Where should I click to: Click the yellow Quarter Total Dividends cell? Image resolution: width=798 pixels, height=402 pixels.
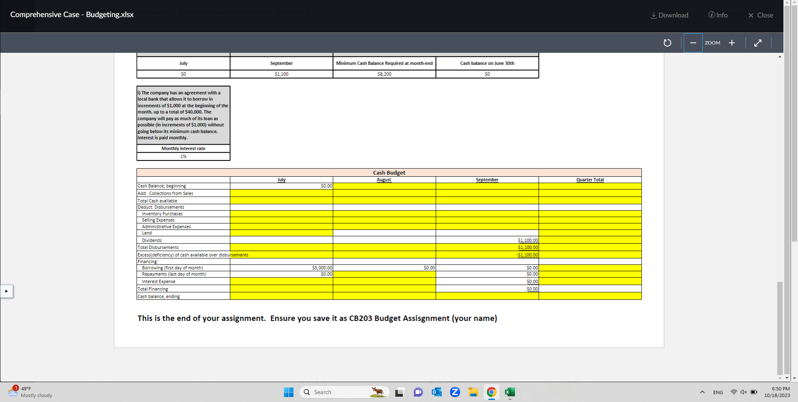590,240
